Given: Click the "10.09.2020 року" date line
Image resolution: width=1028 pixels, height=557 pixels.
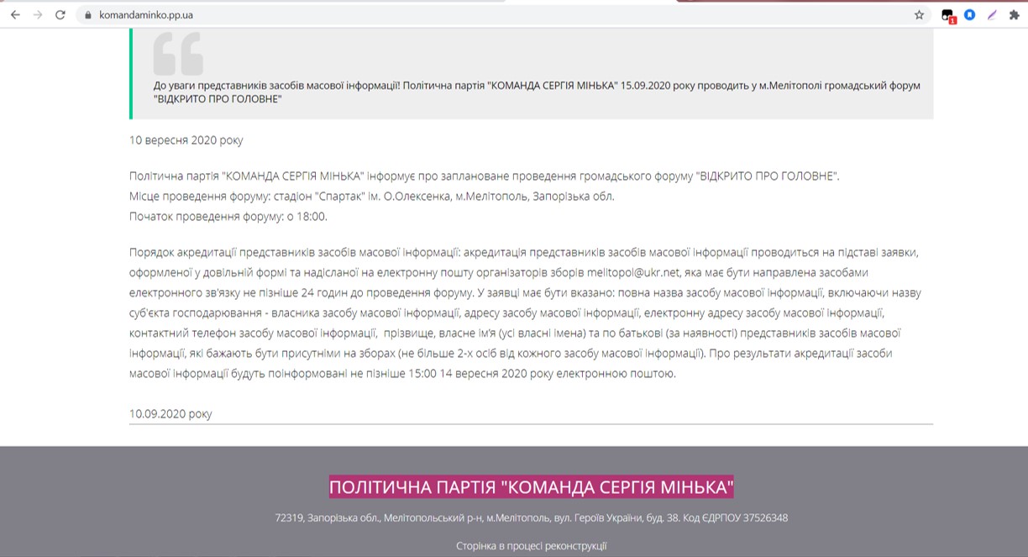Looking at the screenshot, I should pyautogui.click(x=170, y=413).
